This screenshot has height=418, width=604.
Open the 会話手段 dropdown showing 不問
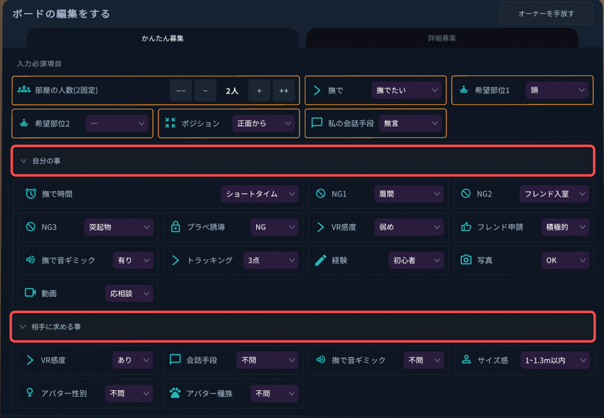[x=267, y=360]
